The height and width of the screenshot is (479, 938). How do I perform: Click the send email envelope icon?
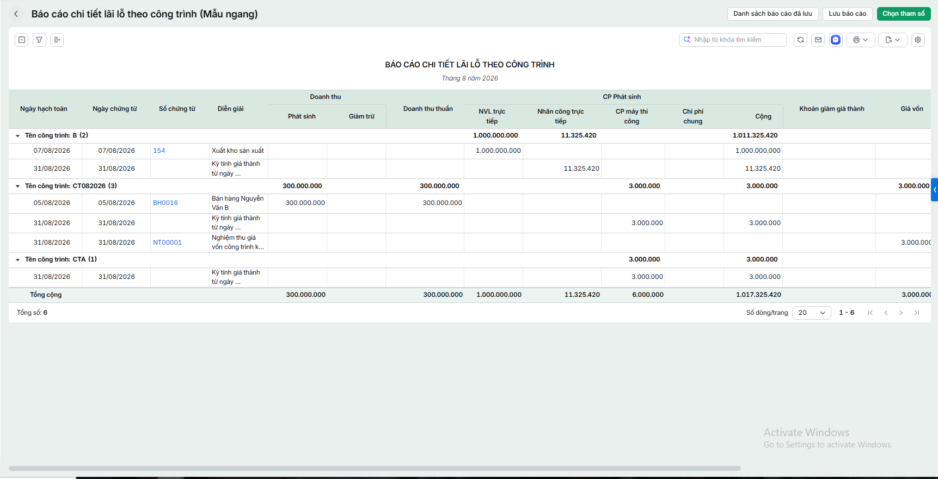pos(818,40)
